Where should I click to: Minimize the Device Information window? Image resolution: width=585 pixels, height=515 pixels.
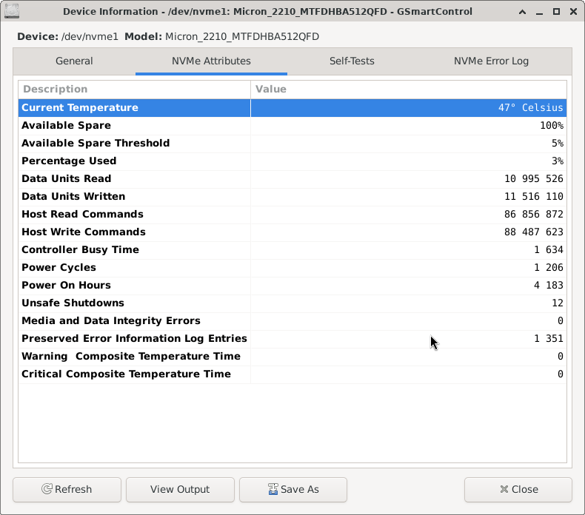click(540, 12)
